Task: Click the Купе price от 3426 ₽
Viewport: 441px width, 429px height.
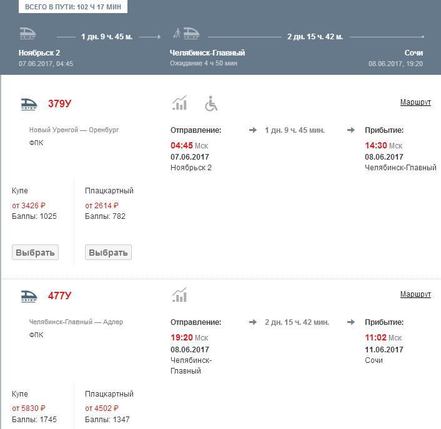Action: pyautogui.click(x=29, y=205)
